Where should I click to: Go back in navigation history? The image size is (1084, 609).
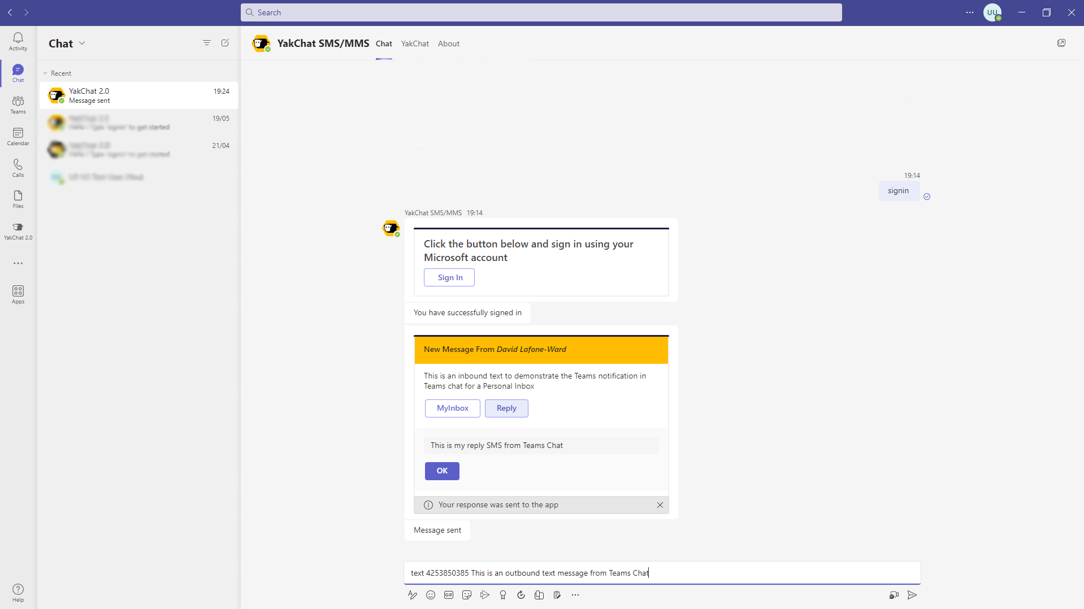click(x=10, y=12)
